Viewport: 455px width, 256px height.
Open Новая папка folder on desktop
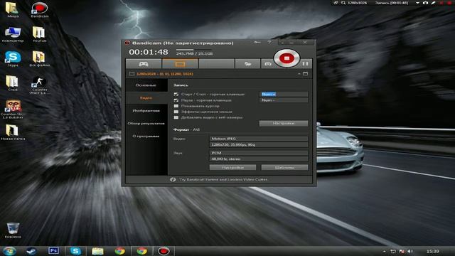click(13, 132)
